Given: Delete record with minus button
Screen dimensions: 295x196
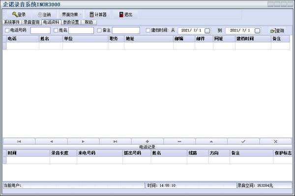Looking at the screenshot, I should click(179, 141).
